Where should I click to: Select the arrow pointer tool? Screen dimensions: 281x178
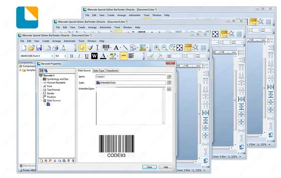82,48
